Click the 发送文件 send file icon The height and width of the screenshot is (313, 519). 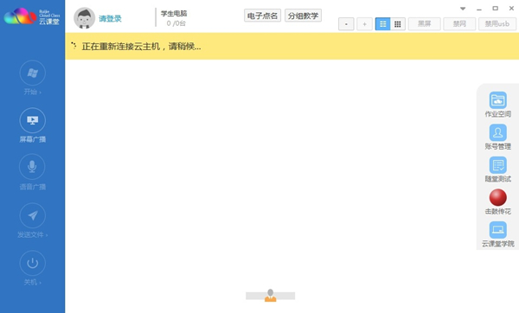click(33, 215)
